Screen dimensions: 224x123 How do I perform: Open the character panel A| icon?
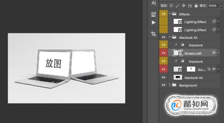[x=154, y=3]
